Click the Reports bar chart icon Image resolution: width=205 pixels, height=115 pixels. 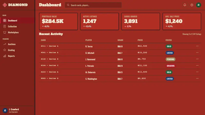(5, 56)
